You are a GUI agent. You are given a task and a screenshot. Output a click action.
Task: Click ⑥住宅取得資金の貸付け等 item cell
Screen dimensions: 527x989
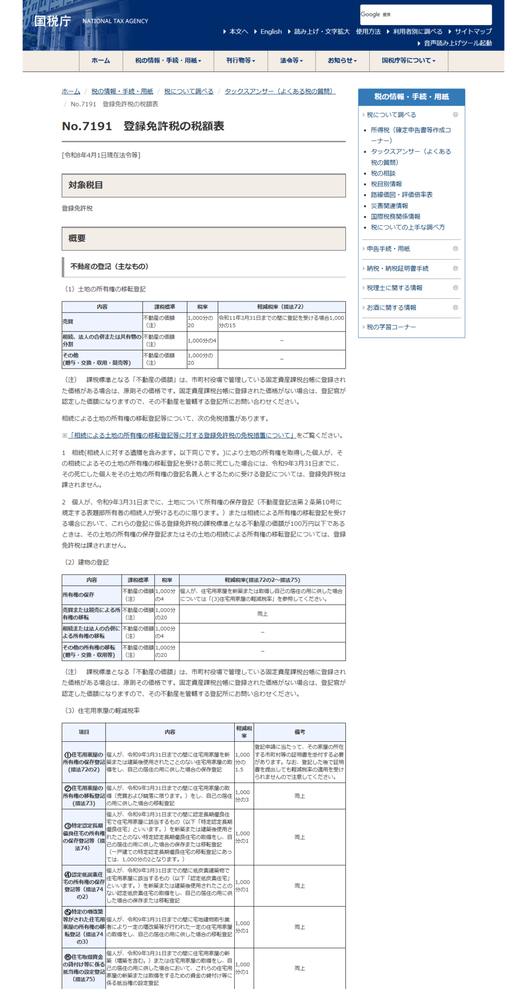[x=84, y=969]
